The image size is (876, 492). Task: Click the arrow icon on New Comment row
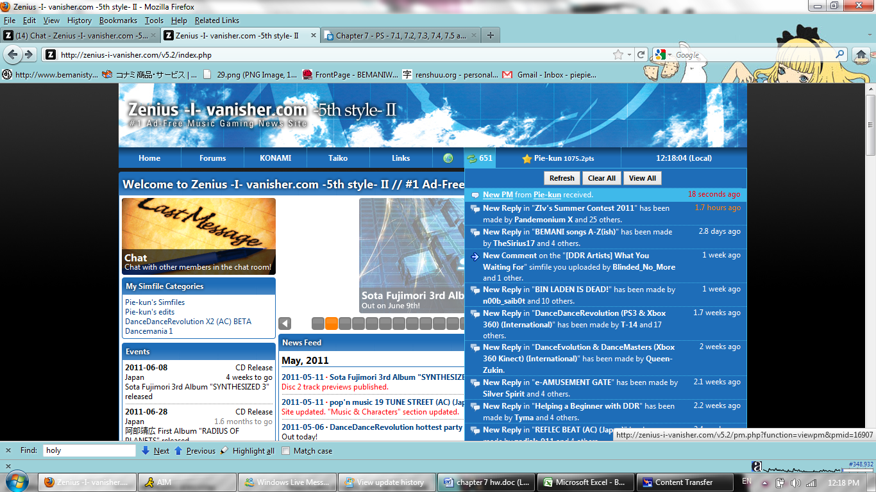(475, 256)
